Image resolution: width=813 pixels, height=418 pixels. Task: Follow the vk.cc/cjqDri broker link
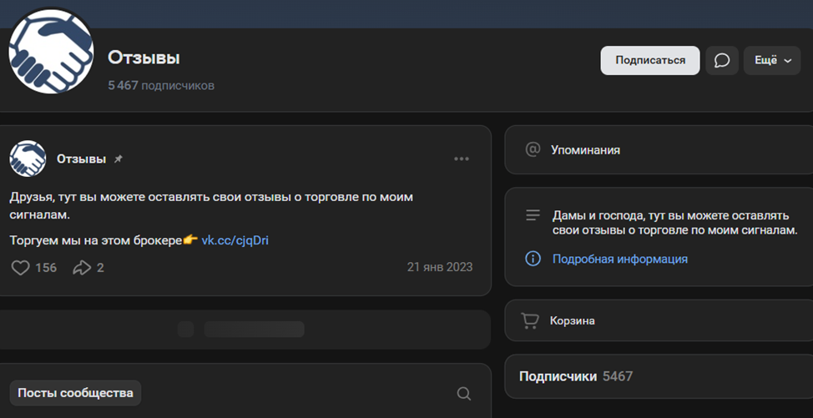click(235, 240)
